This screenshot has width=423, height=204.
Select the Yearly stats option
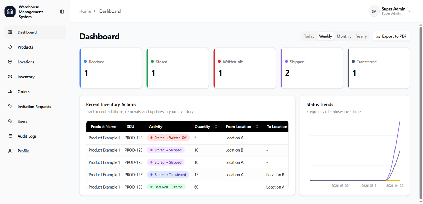coord(361,36)
